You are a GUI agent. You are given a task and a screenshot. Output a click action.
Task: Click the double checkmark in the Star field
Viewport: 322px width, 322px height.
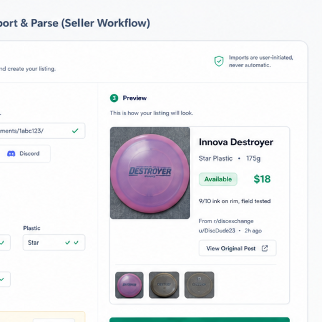pyautogui.click(x=72, y=243)
